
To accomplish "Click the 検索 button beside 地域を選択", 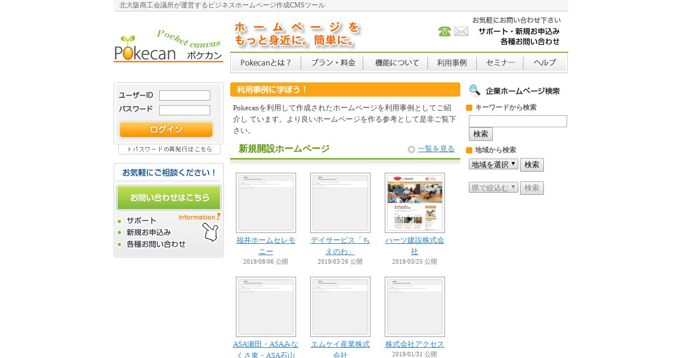I will tap(532, 165).
